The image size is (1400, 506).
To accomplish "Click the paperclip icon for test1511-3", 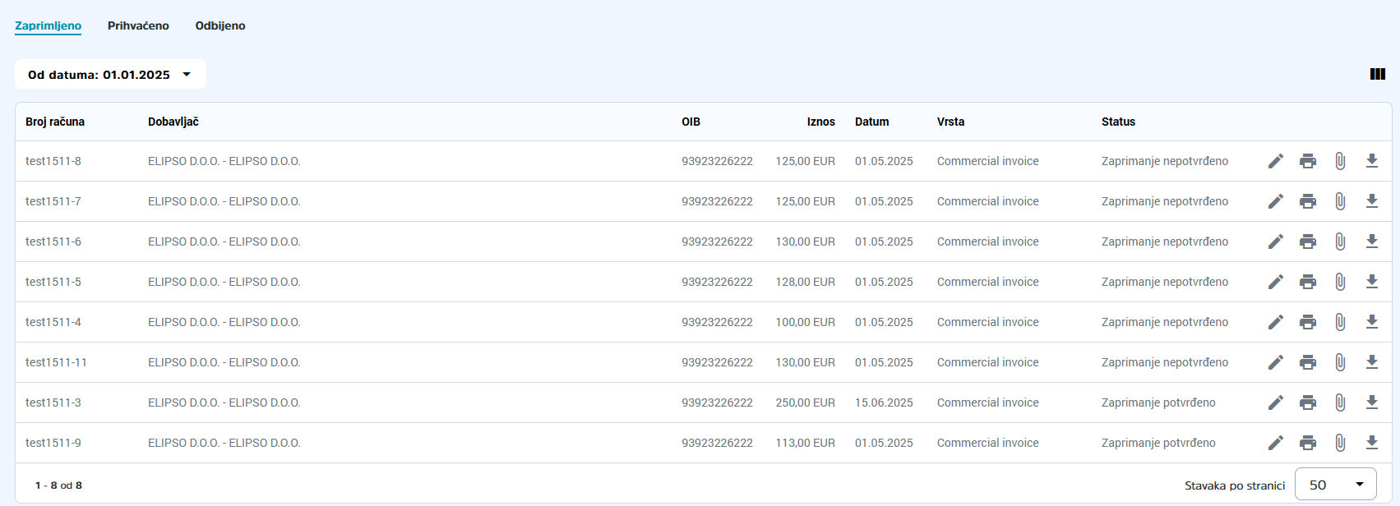I will click(1340, 402).
